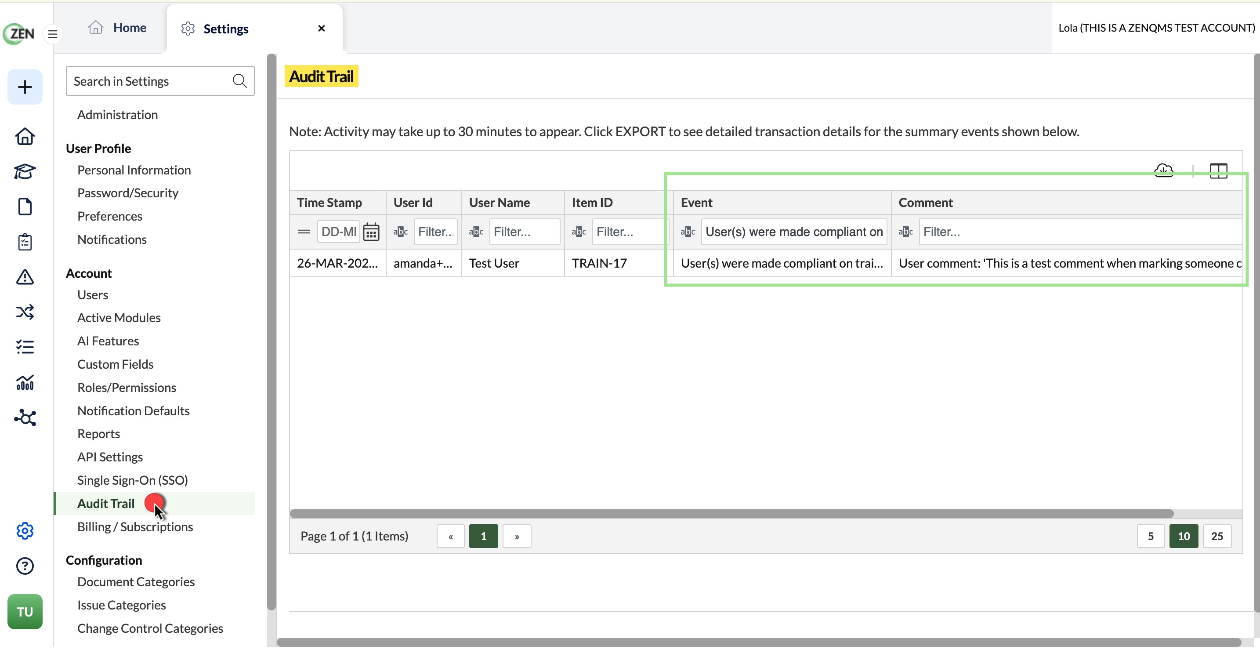The width and height of the screenshot is (1260, 653).
Task: Click the search magnifier in Settings search
Action: 240,81
